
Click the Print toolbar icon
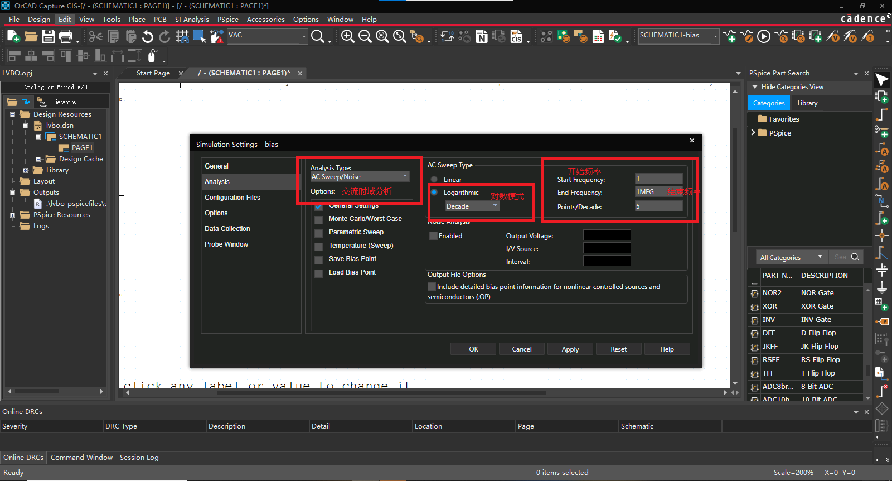point(66,36)
